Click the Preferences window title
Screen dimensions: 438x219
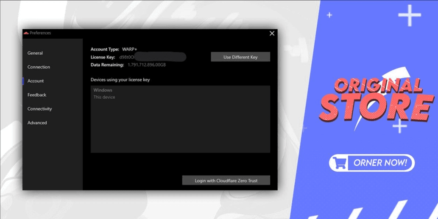[40, 33]
